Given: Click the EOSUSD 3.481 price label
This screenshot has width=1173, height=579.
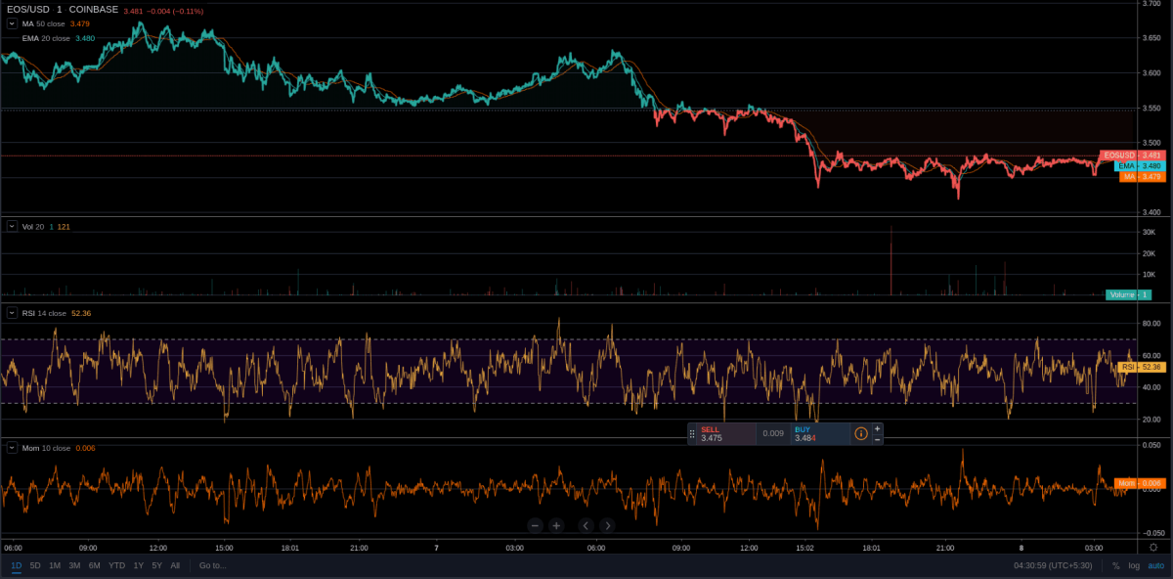Looking at the screenshot, I should [x=1133, y=156].
